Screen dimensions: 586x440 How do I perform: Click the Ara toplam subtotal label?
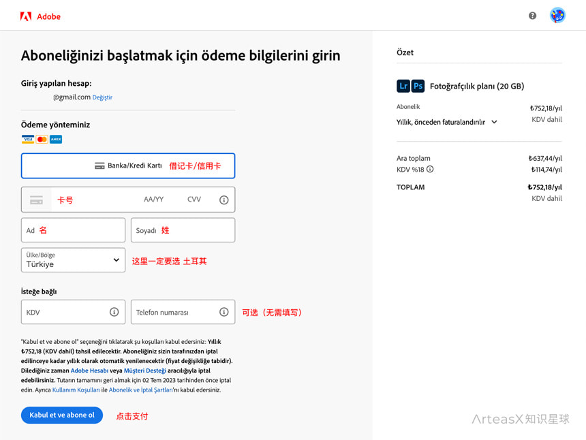pyautogui.click(x=414, y=159)
